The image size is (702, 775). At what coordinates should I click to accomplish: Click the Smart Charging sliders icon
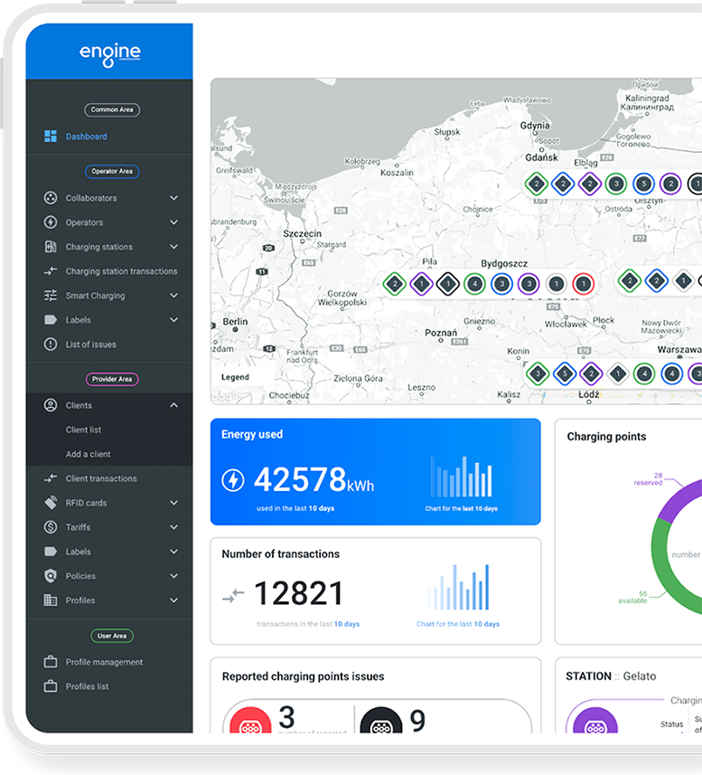click(x=51, y=296)
